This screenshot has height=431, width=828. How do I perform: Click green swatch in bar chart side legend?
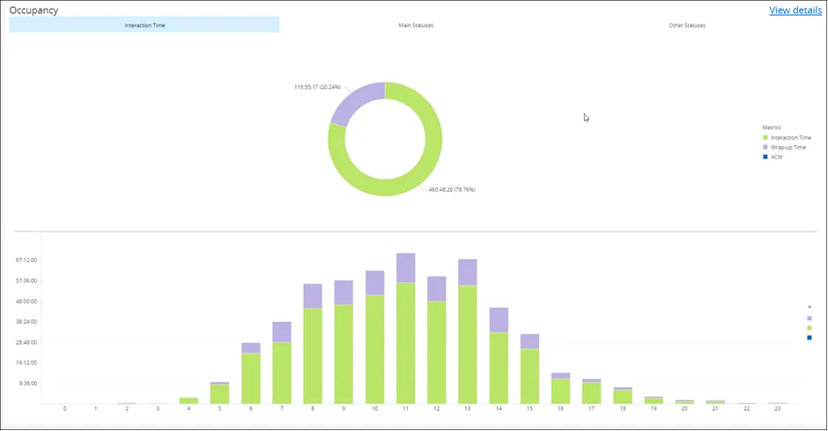809,328
